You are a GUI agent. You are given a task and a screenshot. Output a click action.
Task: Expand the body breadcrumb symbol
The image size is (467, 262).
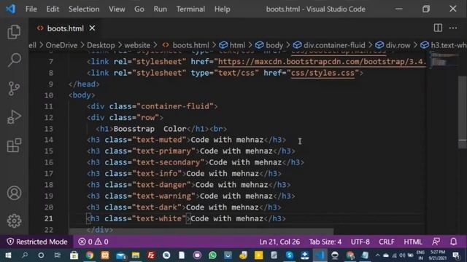269,45
